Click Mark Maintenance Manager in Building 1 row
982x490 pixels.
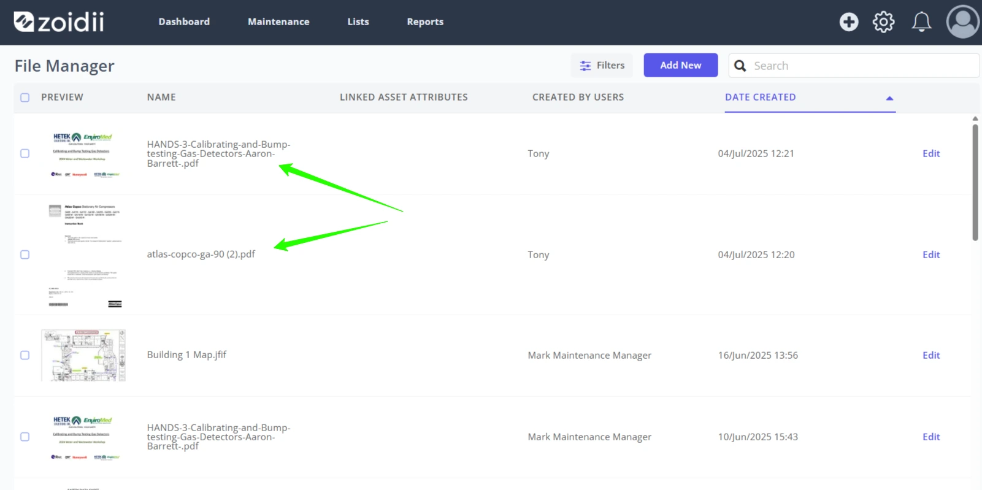589,355
